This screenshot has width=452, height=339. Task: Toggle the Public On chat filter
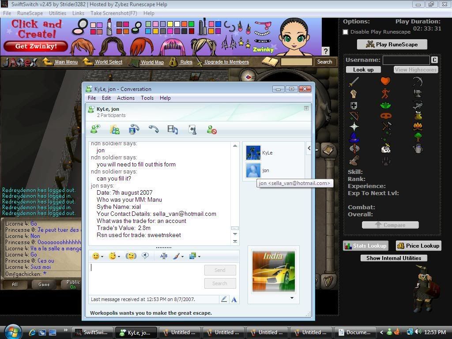point(73,284)
